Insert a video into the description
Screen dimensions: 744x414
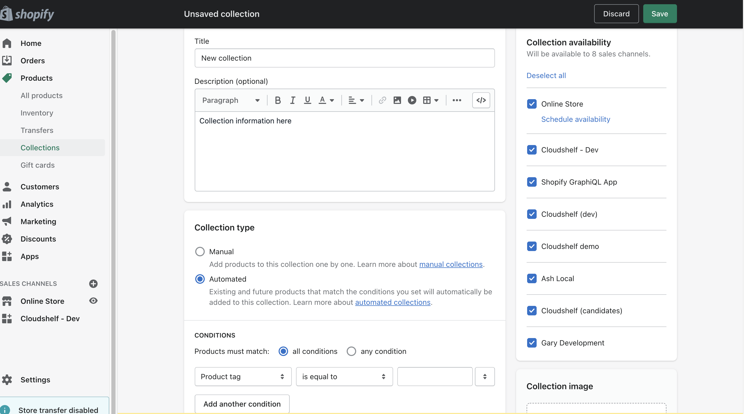tap(412, 100)
